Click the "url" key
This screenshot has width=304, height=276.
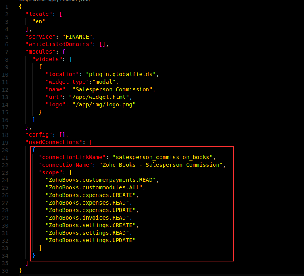54,97
